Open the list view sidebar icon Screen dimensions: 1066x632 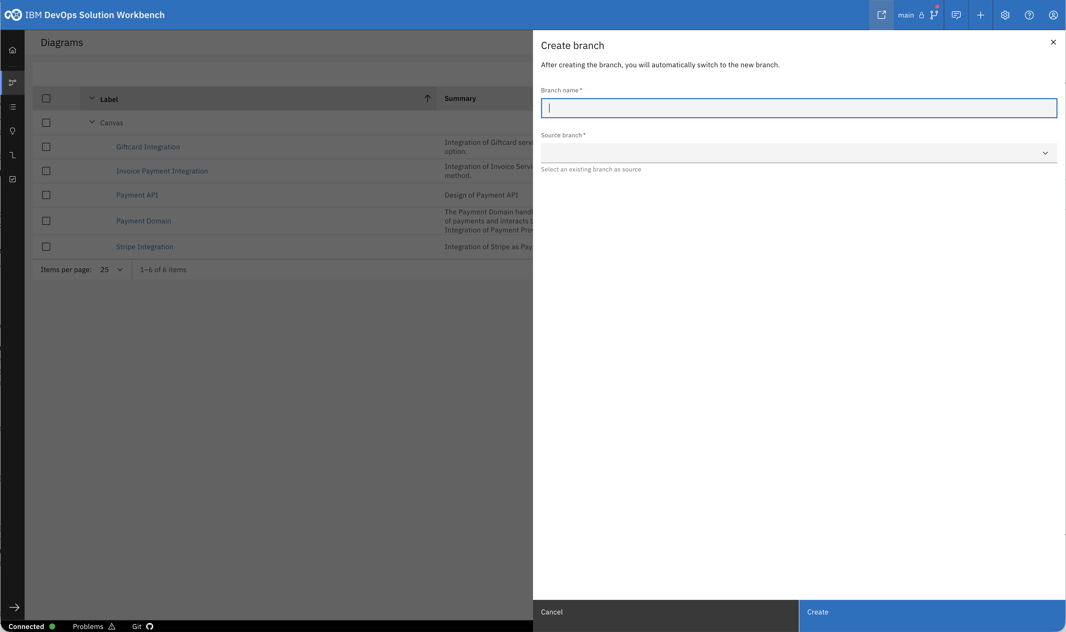[13, 107]
